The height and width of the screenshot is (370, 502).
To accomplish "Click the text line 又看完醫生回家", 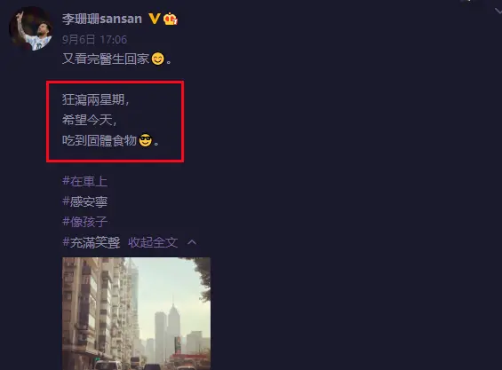I will coord(106,59).
